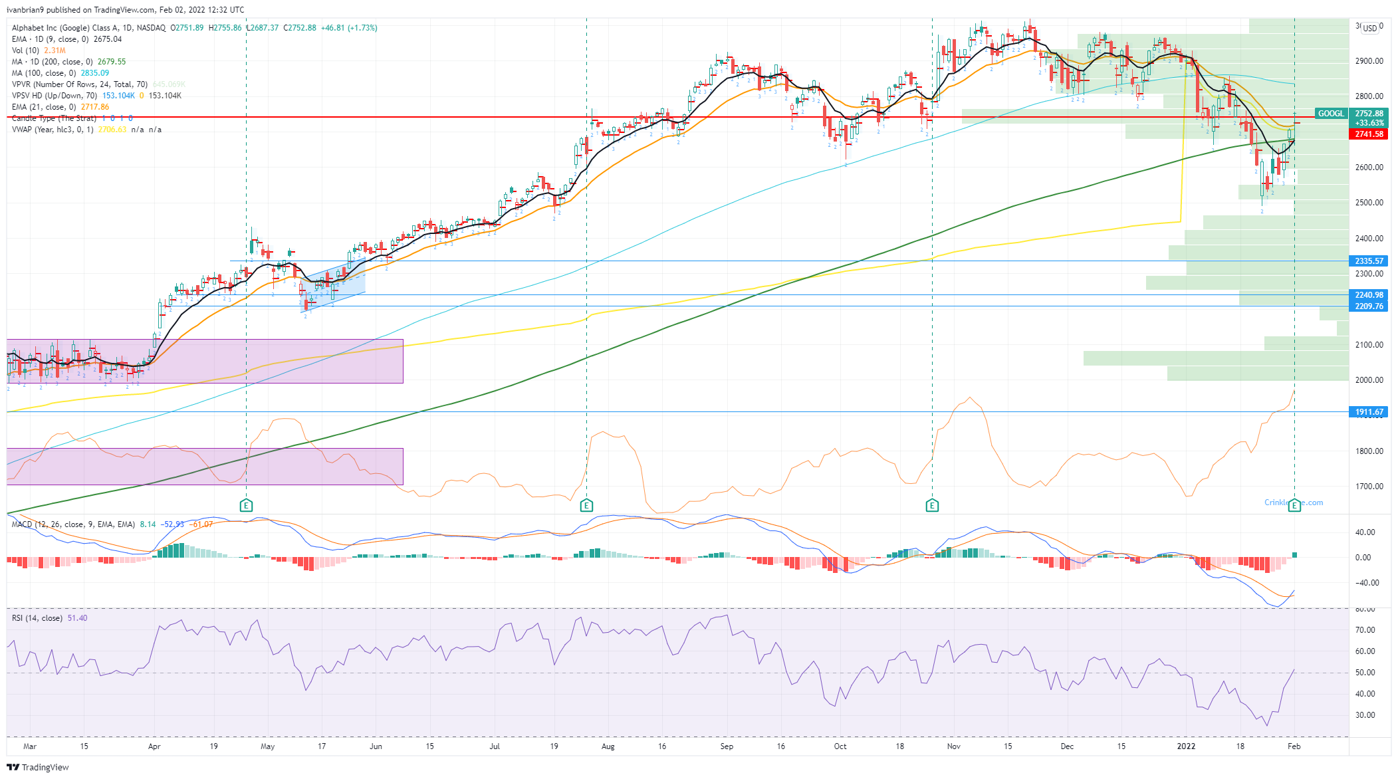The height and width of the screenshot is (779, 1398).
Task: Click the earnings E marker near late April
Action: pyautogui.click(x=246, y=506)
